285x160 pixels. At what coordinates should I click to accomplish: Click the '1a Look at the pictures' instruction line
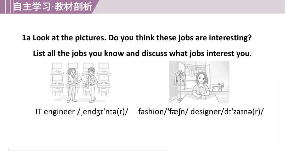pos(137,38)
